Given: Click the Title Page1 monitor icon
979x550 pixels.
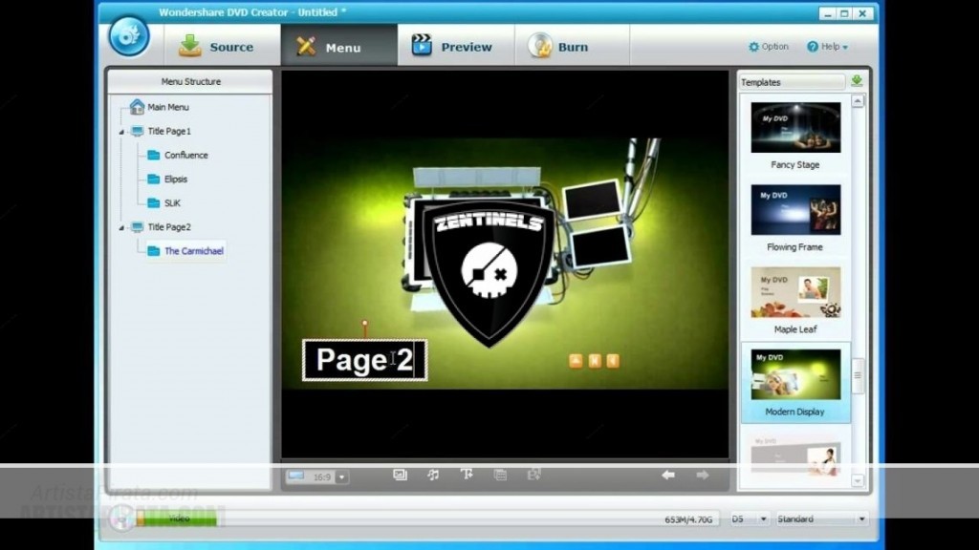Looking at the screenshot, I should (x=138, y=132).
